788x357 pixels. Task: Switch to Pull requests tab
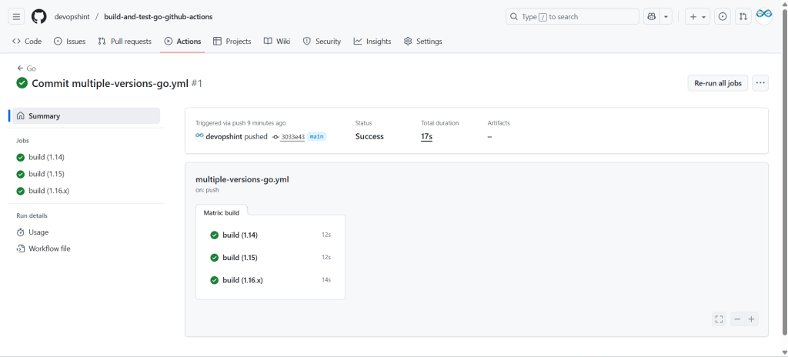click(x=125, y=42)
